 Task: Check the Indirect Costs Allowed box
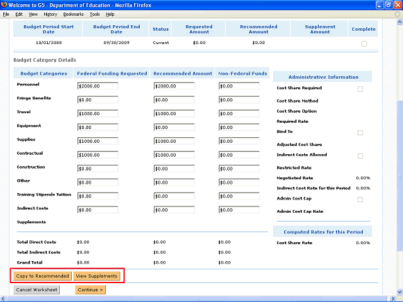click(x=360, y=155)
